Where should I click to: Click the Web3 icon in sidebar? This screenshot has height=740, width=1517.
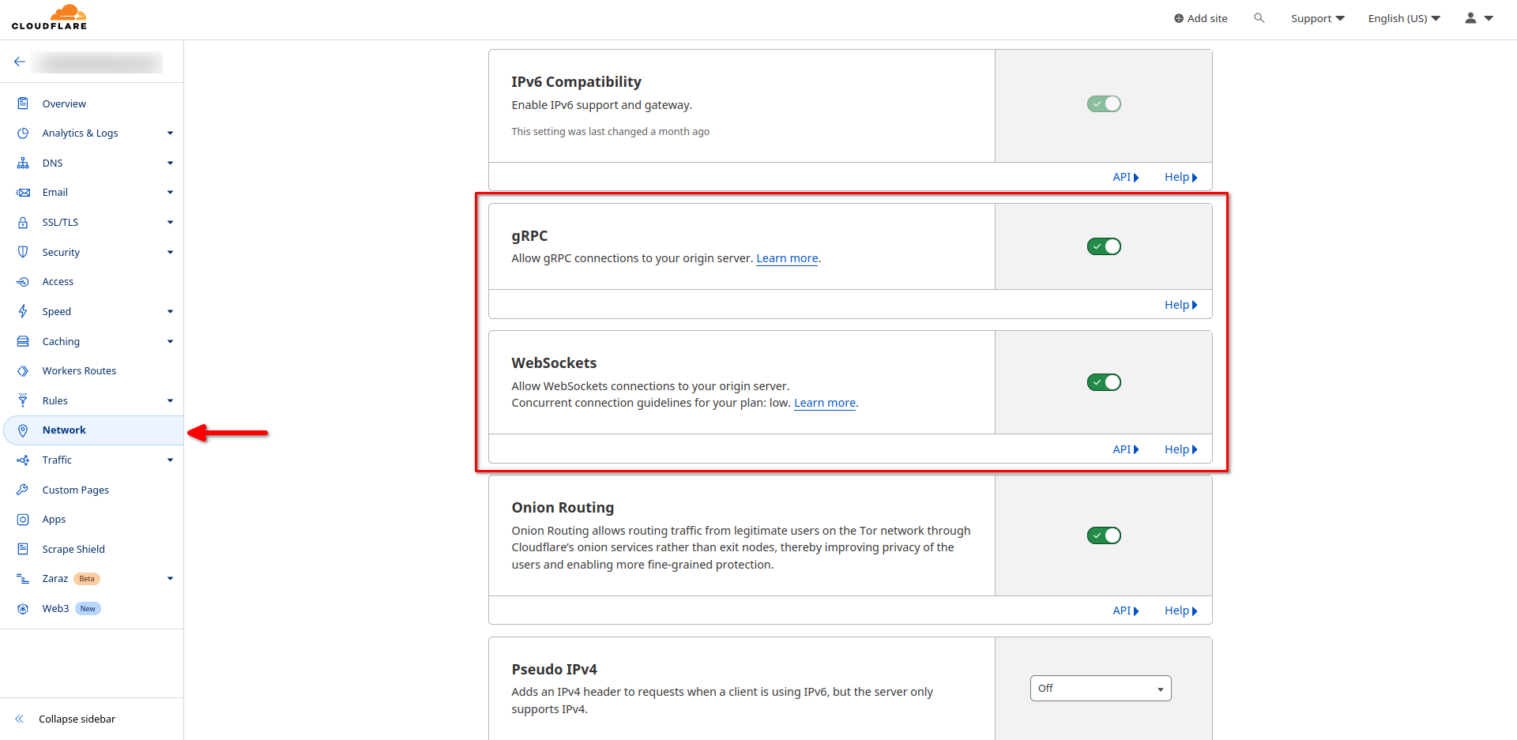[23, 609]
